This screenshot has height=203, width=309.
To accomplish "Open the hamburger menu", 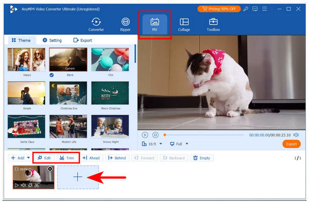I will click(265, 9).
